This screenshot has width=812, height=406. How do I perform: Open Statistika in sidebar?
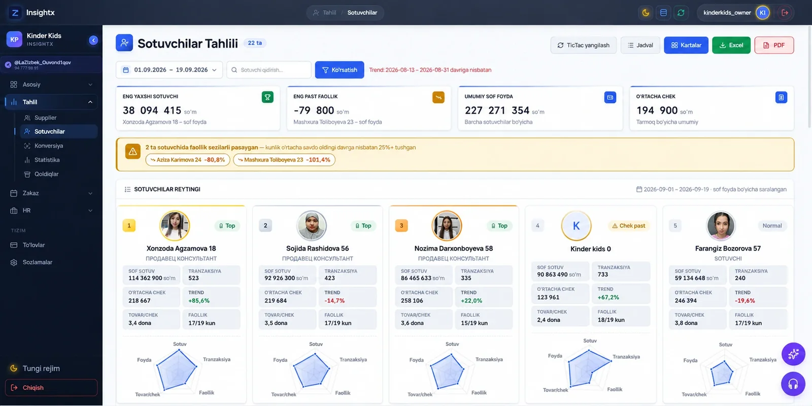(58, 160)
